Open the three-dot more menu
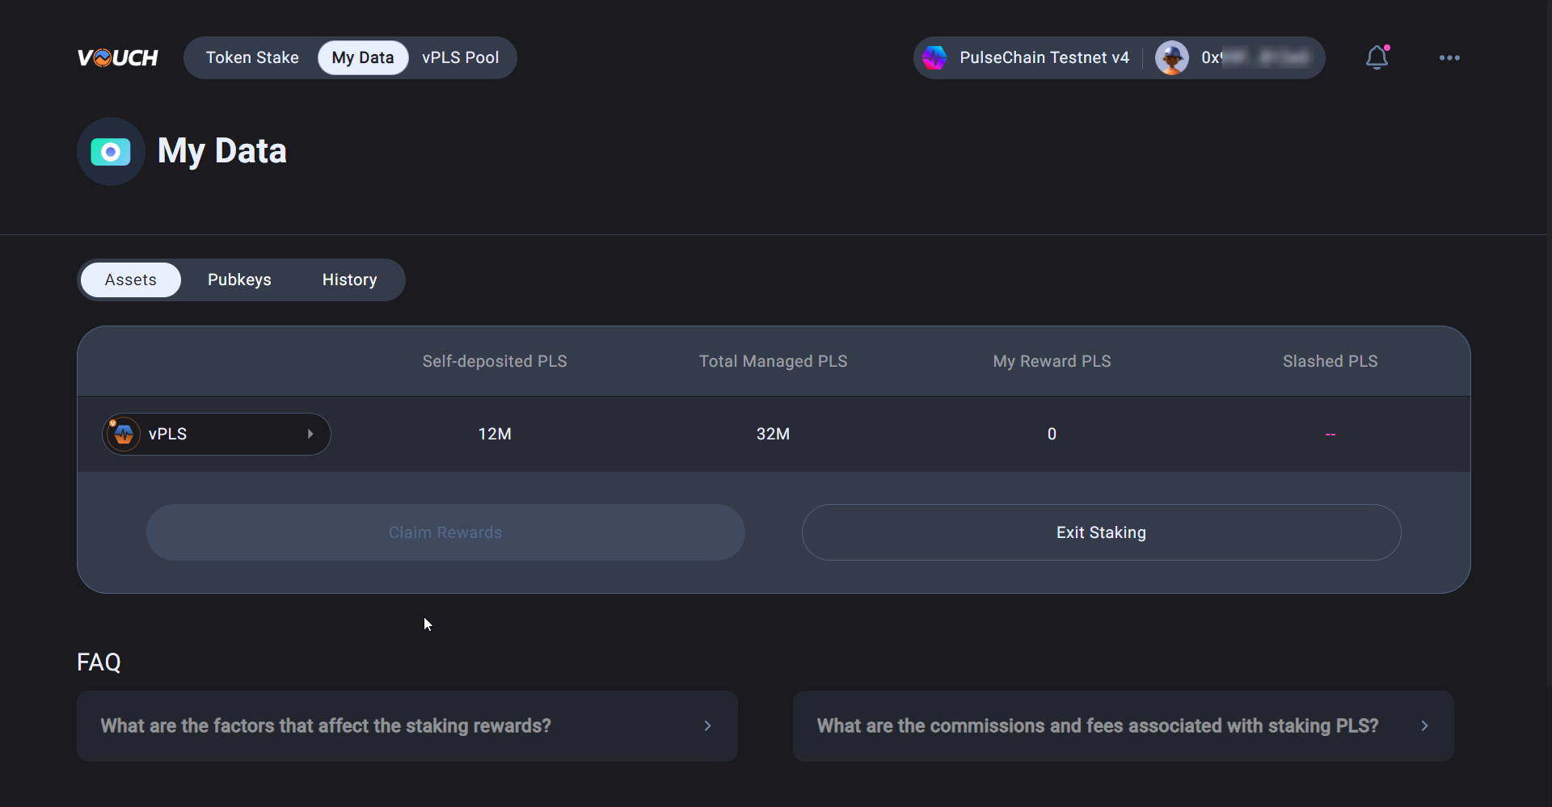The image size is (1552, 807). coord(1449,57)
